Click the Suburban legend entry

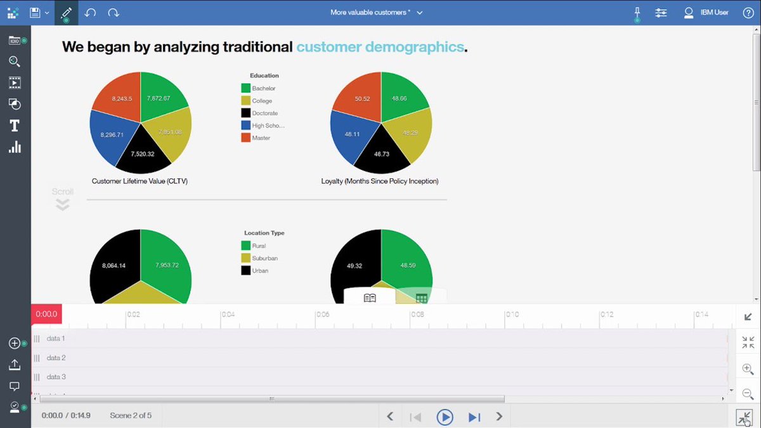coord(259,258)
